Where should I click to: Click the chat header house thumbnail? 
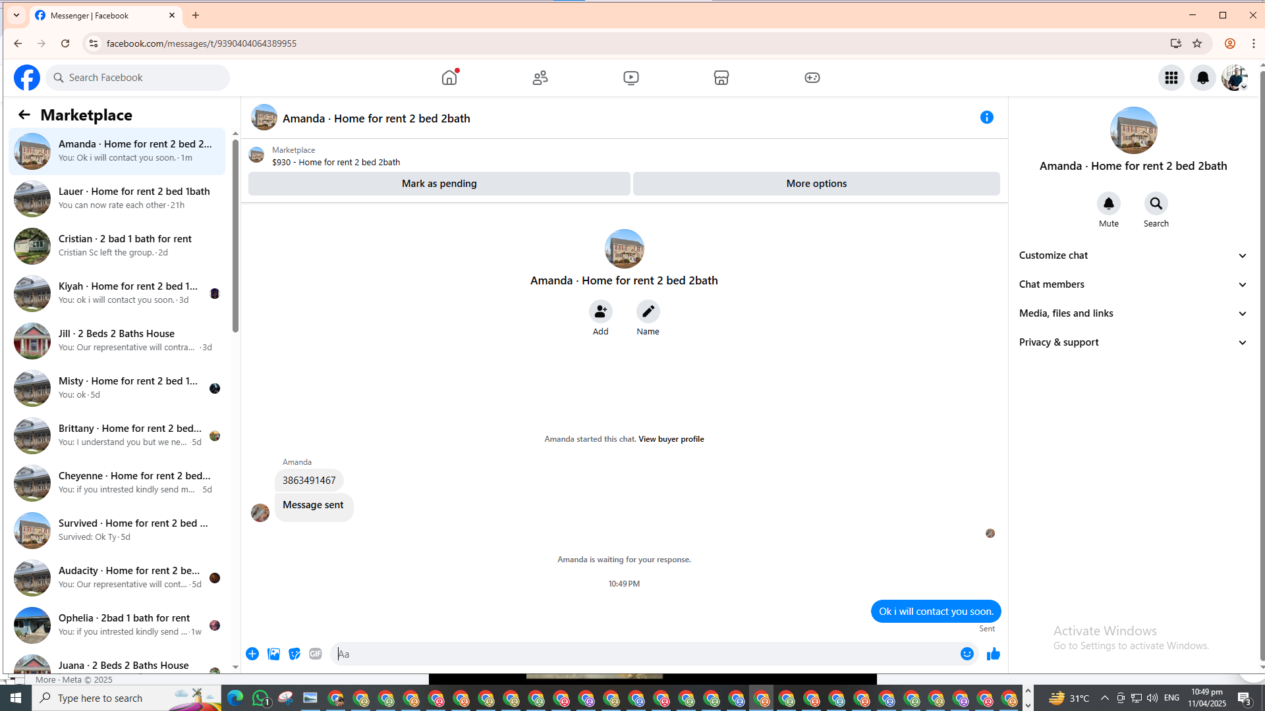(264, 117)
